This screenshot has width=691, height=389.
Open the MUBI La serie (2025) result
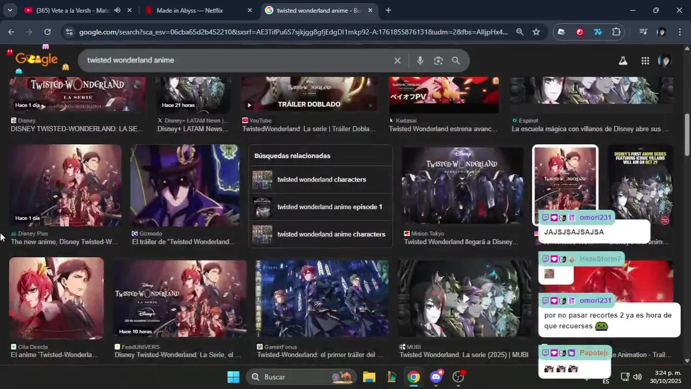464,355
